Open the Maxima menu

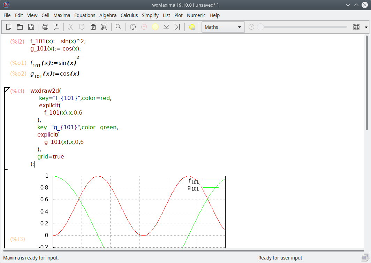[62, 15]
